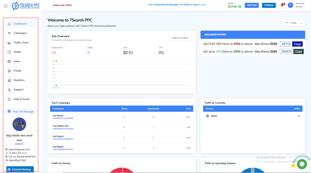Click the Your Ad Manager label
The image size is (311, 173).
coord(23,112)
